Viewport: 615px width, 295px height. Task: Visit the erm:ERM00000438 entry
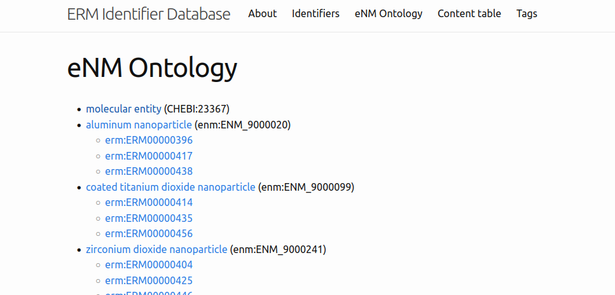[149, 171]
